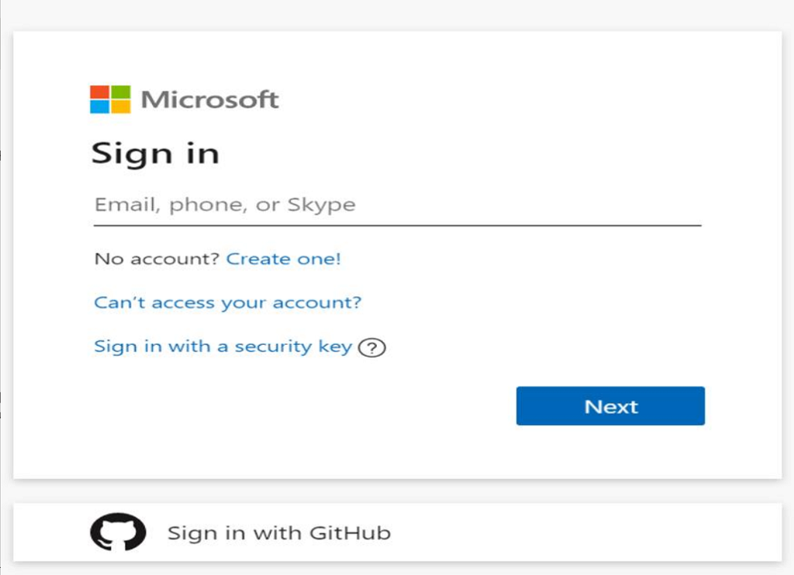Follow the 'Can't access your account?' link

point(227,302)
